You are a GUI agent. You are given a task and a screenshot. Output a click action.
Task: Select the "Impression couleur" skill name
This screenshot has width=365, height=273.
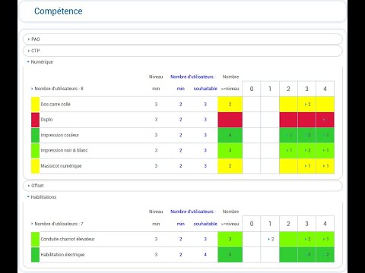tap(60, 135)
